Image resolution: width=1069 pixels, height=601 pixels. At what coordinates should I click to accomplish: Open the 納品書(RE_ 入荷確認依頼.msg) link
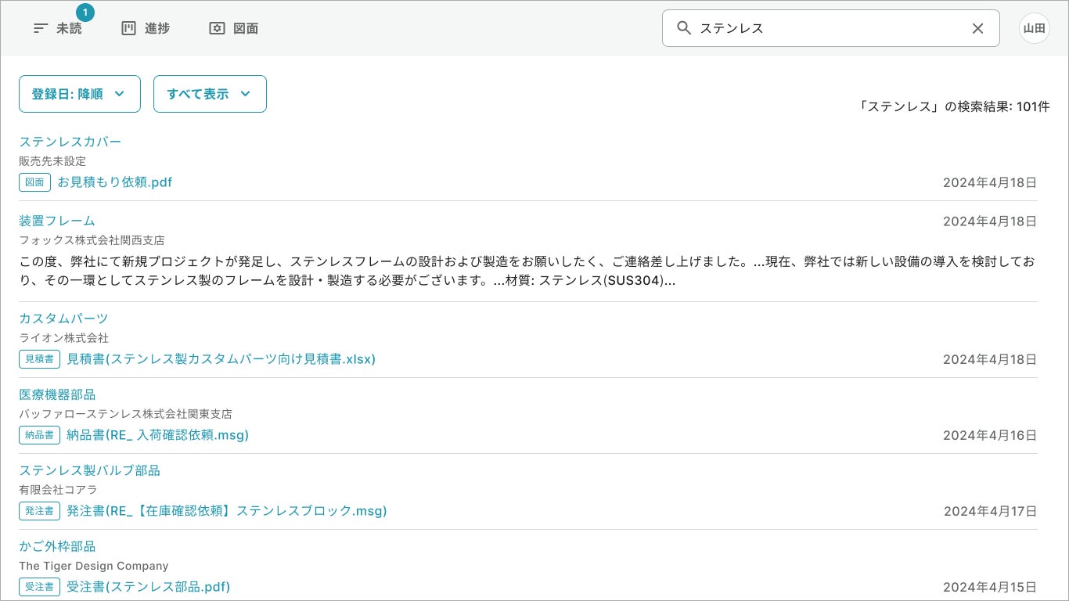(157, 435)
